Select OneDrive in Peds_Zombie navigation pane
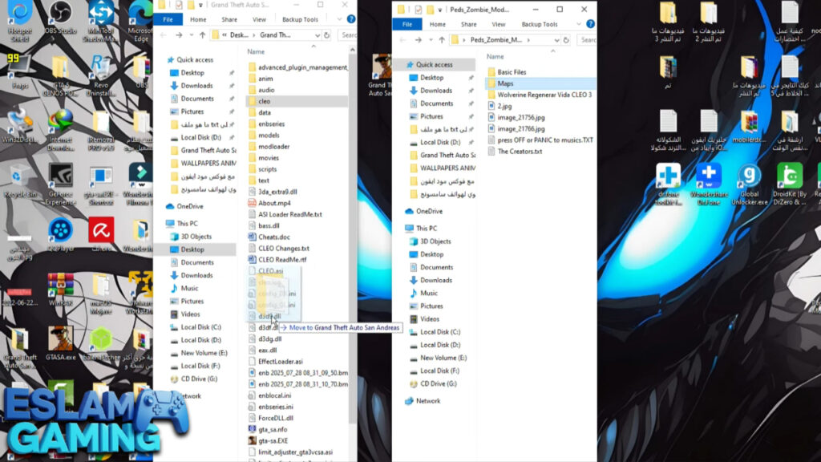 (429, 212)
